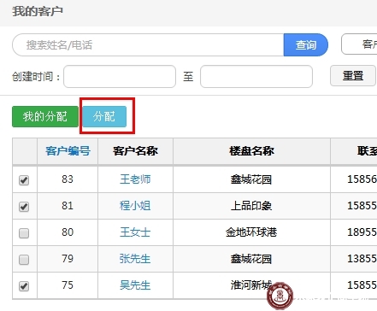The height and width of the screenshot is (311, 377).
Task: Select the 金地环球港 property cell
Action: pyautogui.click(x=251, y=232)
